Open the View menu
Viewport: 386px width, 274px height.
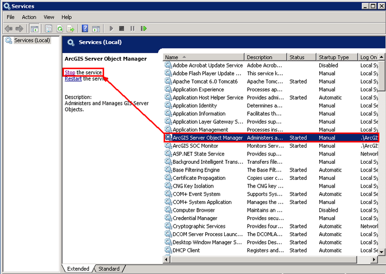tap(49, 17)
